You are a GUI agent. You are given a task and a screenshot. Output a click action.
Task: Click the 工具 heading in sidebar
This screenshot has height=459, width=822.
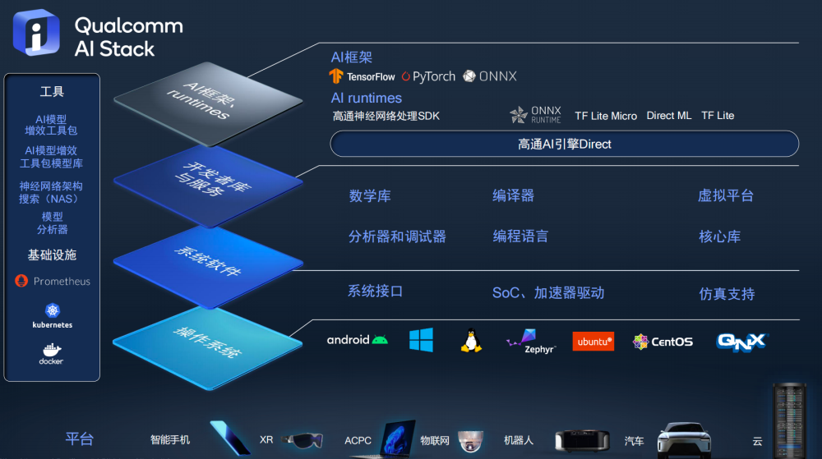52,92
